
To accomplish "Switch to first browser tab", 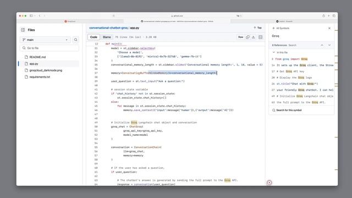I will tap(70, 21).
